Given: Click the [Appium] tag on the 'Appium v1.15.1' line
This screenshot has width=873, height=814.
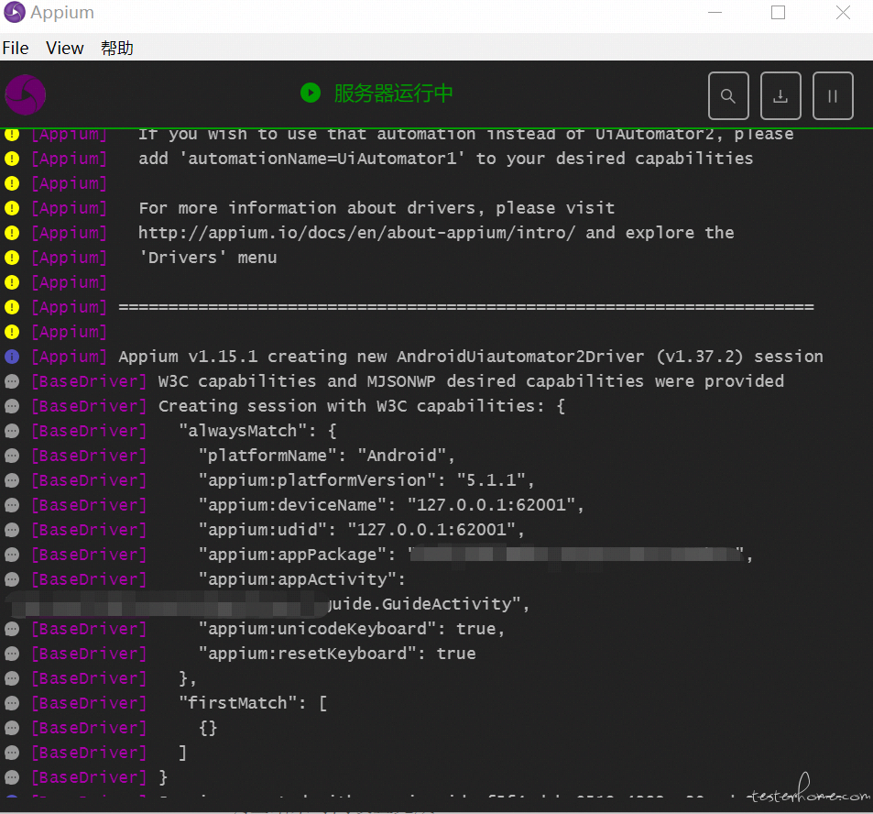Looking at the screenshot, I should click(x=69, y=357).
